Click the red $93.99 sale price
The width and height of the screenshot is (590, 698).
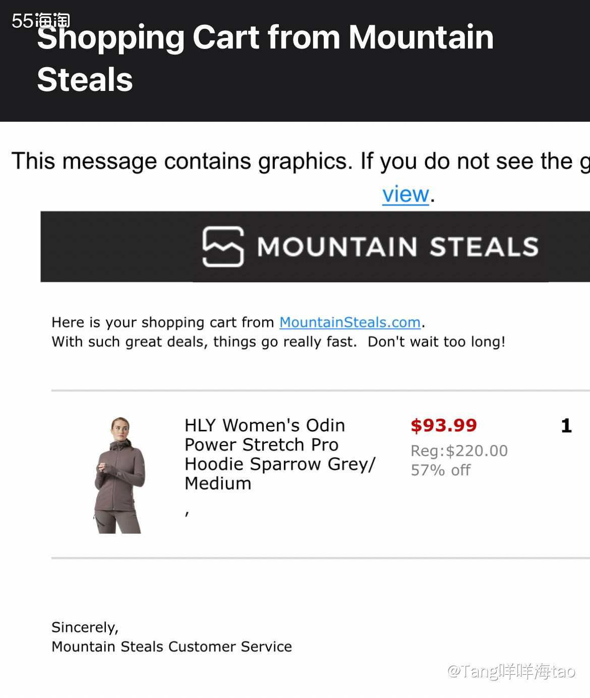(444, 425)
